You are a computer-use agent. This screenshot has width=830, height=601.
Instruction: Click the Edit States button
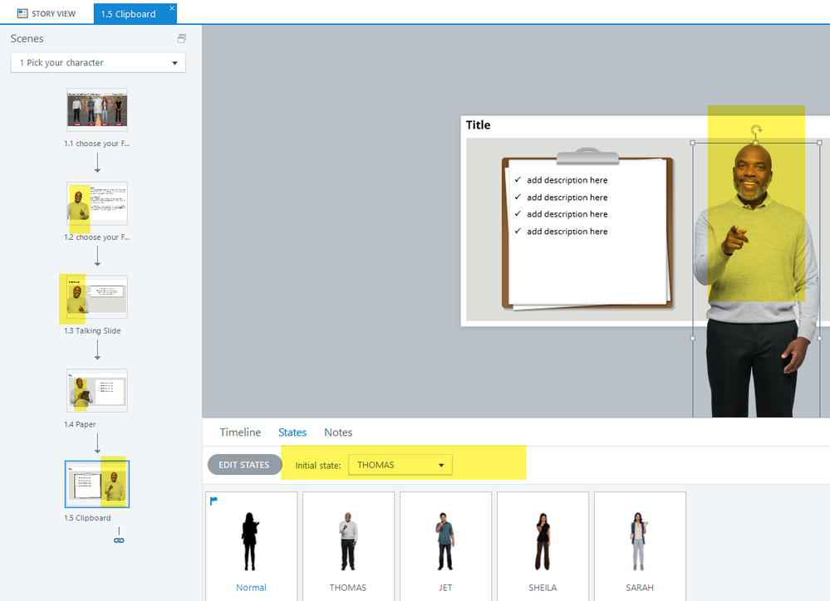tap(244, 465)
